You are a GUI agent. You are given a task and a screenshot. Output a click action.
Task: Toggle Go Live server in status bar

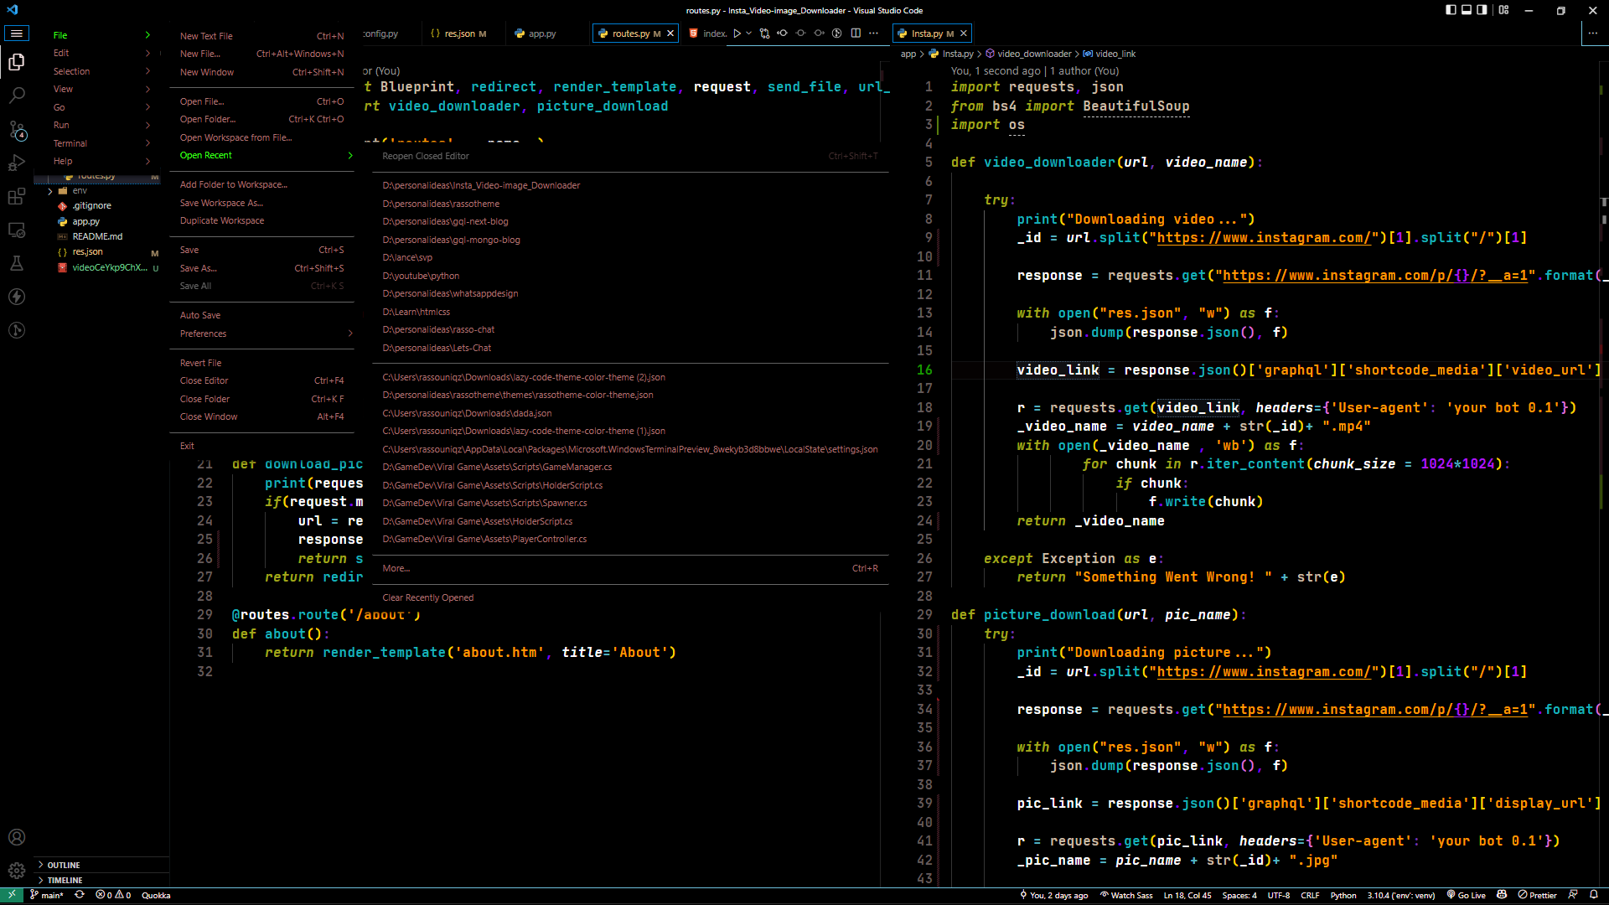click(x=1466, y=895)
